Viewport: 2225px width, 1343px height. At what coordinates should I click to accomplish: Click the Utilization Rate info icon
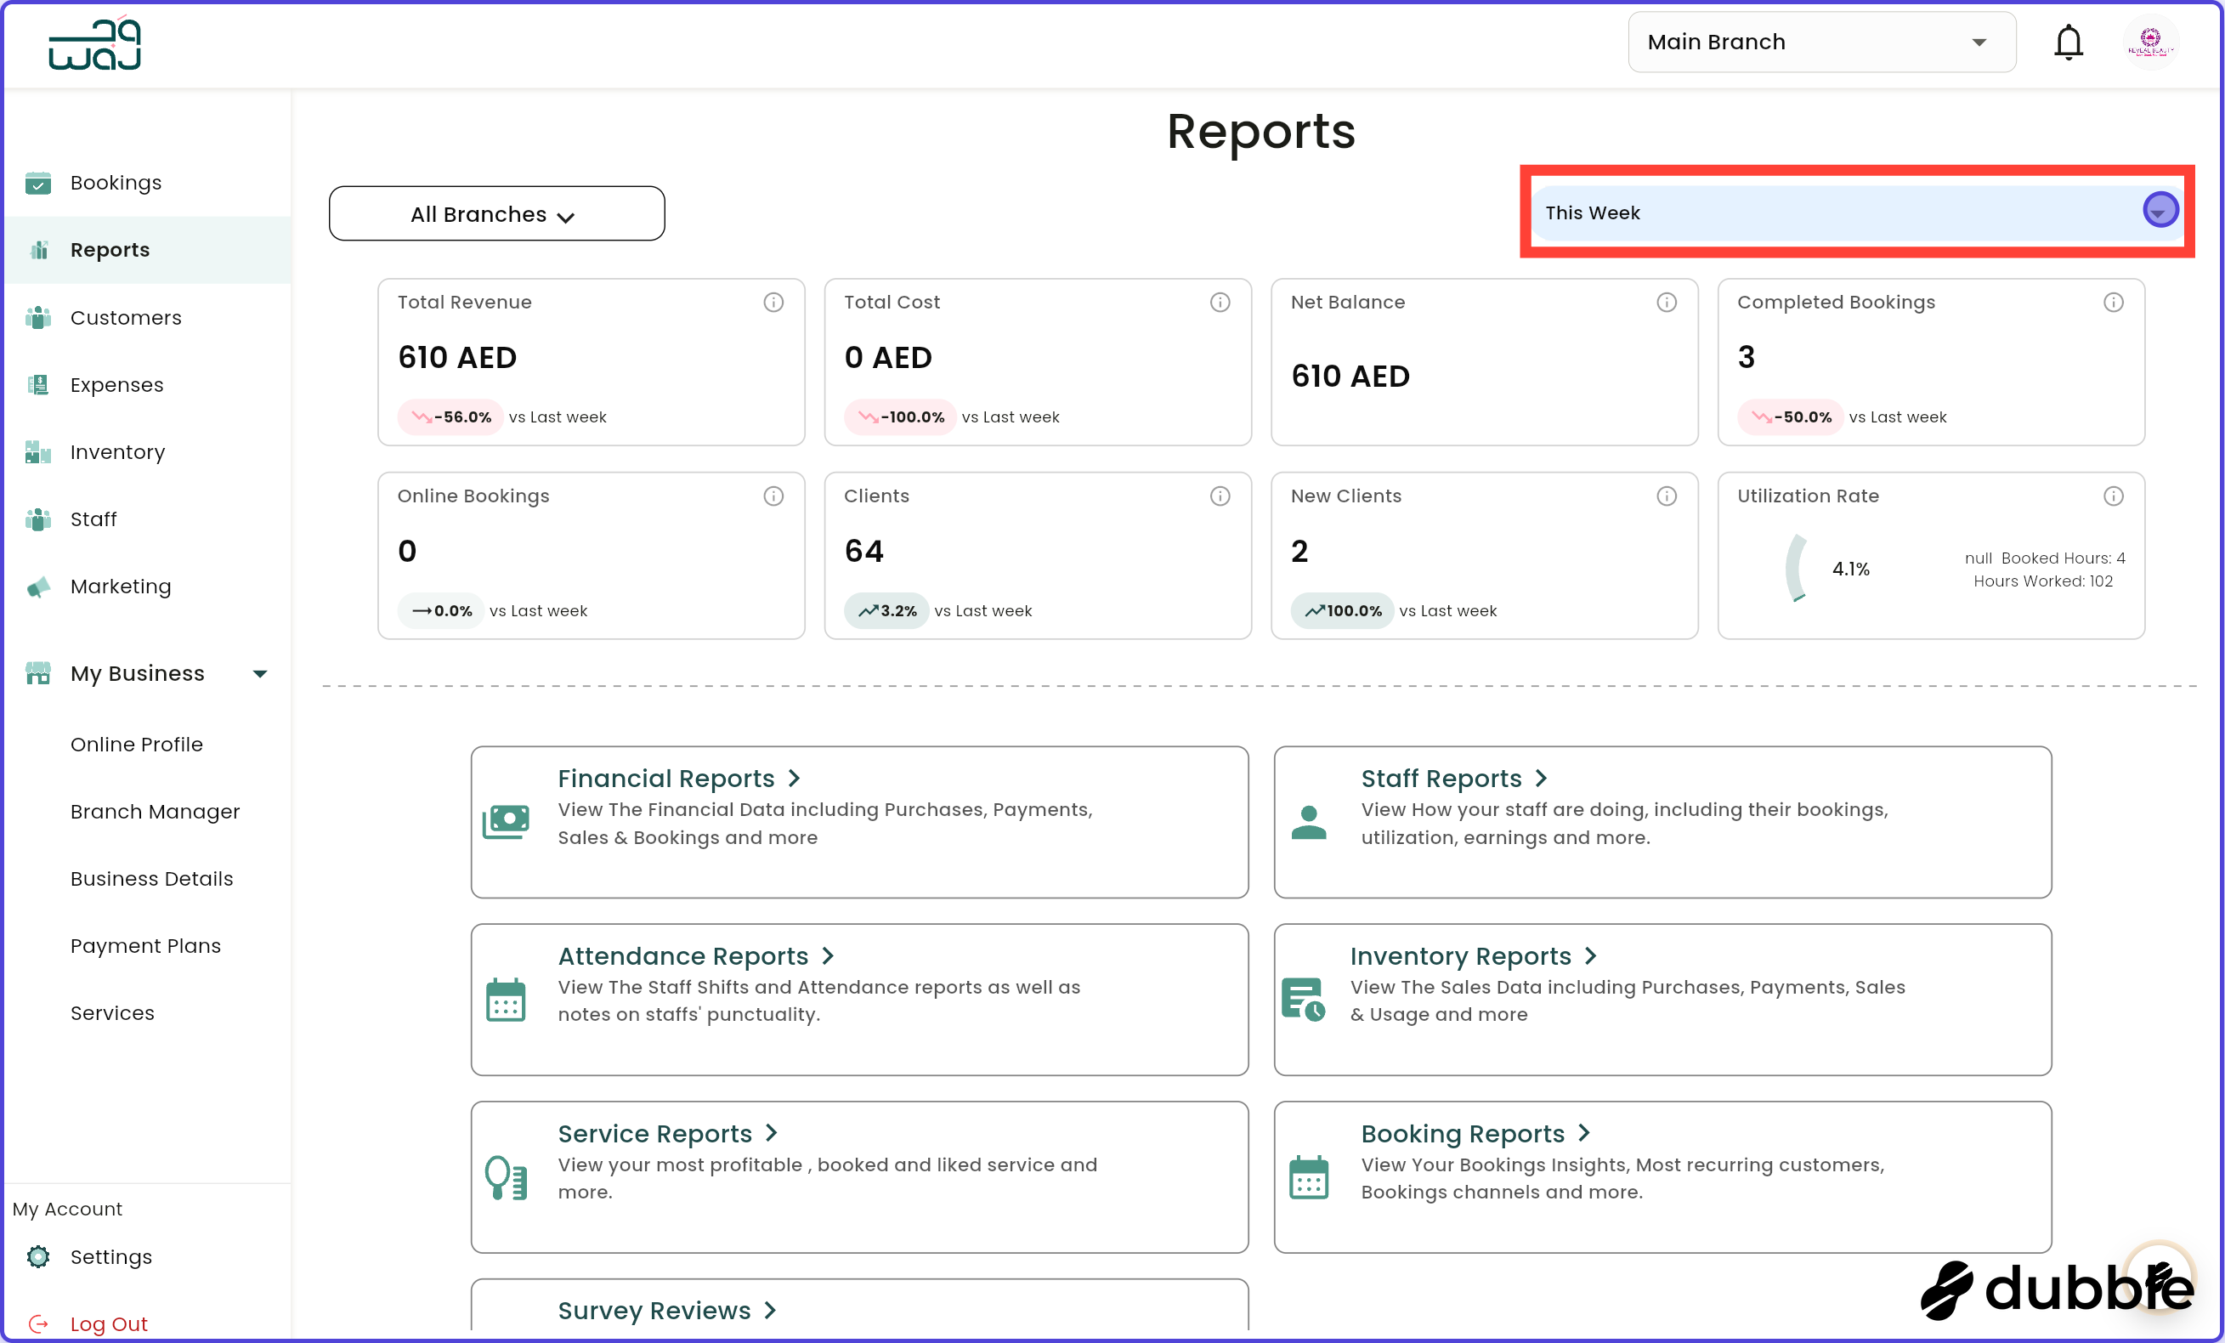tap(2114, 495)
